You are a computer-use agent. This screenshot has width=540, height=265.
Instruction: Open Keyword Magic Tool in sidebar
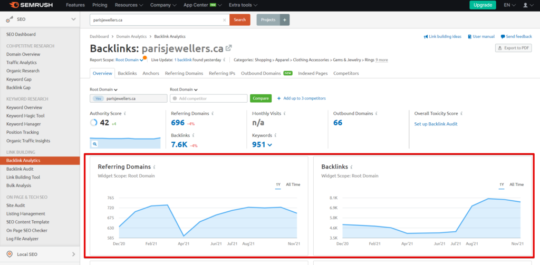pos(25,115)
